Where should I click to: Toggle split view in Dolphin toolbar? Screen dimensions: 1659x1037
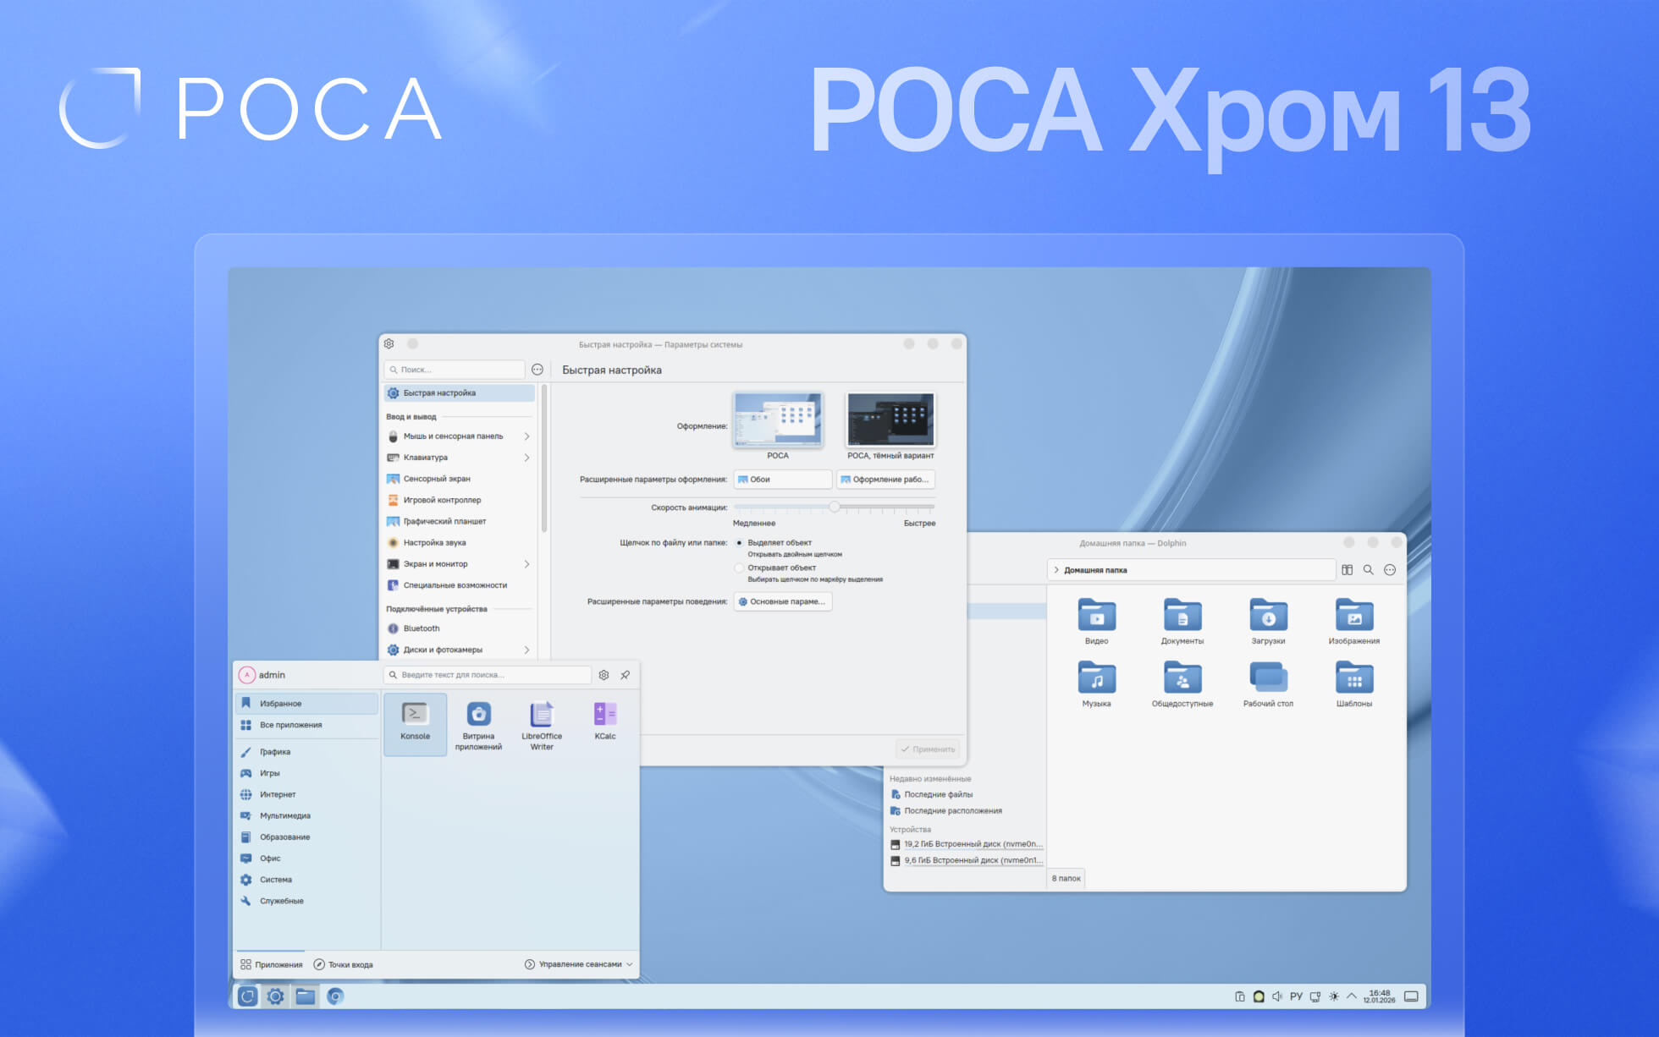click(x=1347, y=570)
